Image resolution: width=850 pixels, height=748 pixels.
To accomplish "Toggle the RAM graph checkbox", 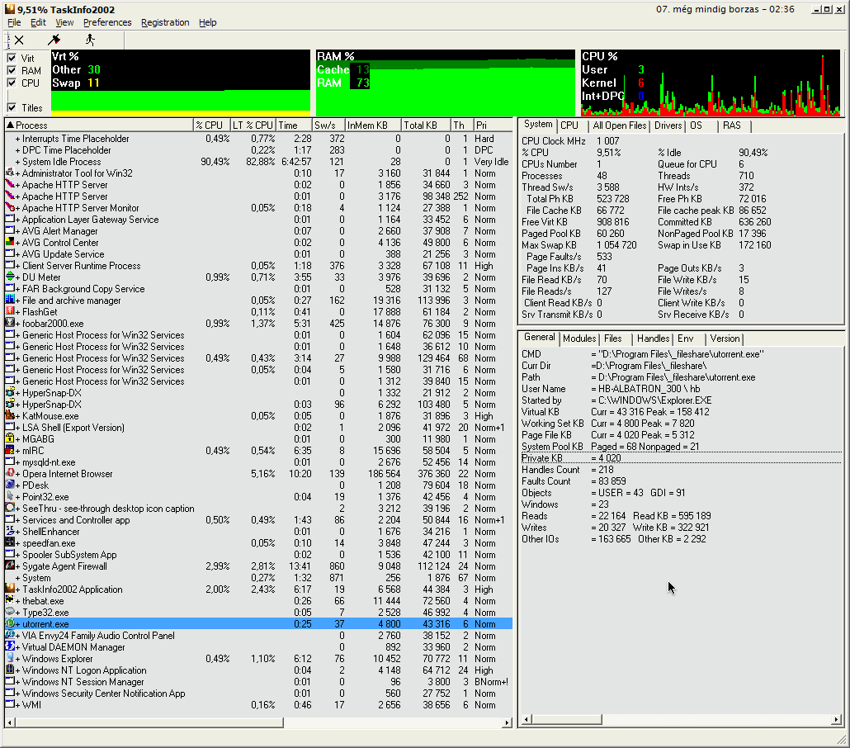I will point(12,71).
